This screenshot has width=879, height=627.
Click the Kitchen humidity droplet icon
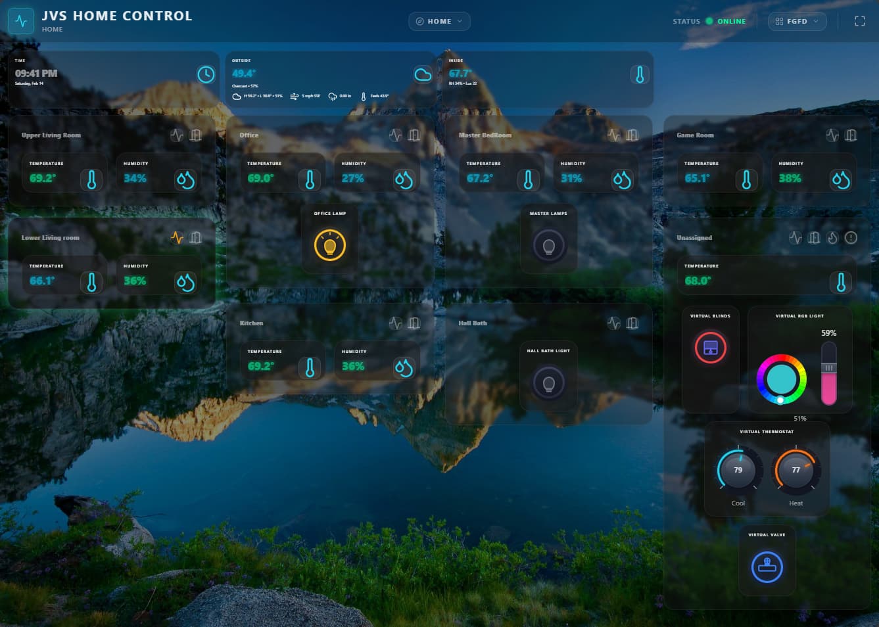[404, 368]
